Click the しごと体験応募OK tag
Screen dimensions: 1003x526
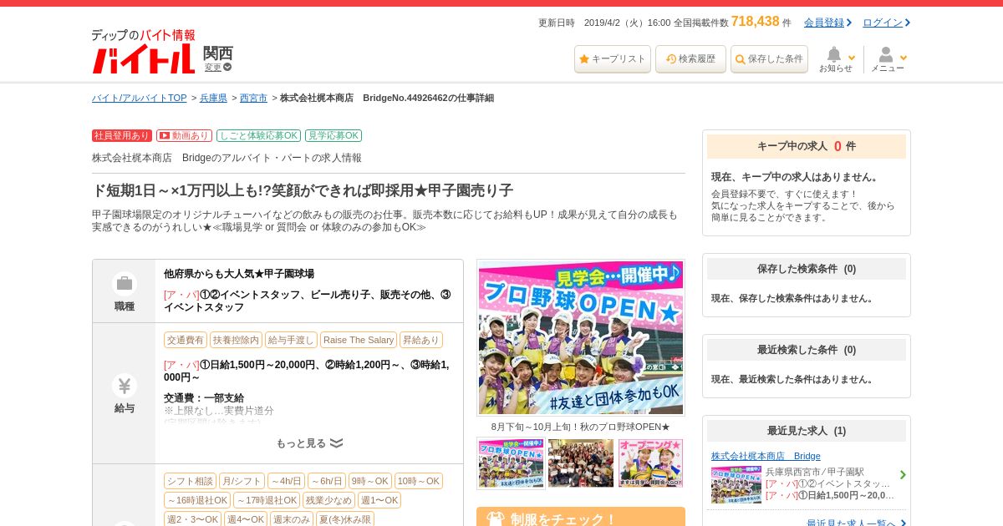[258, 135]
